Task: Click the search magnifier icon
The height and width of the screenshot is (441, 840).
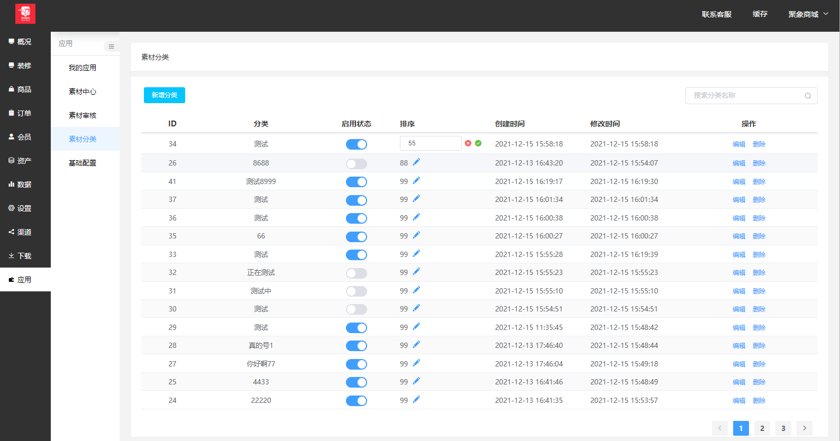Action: pos(808,96)
